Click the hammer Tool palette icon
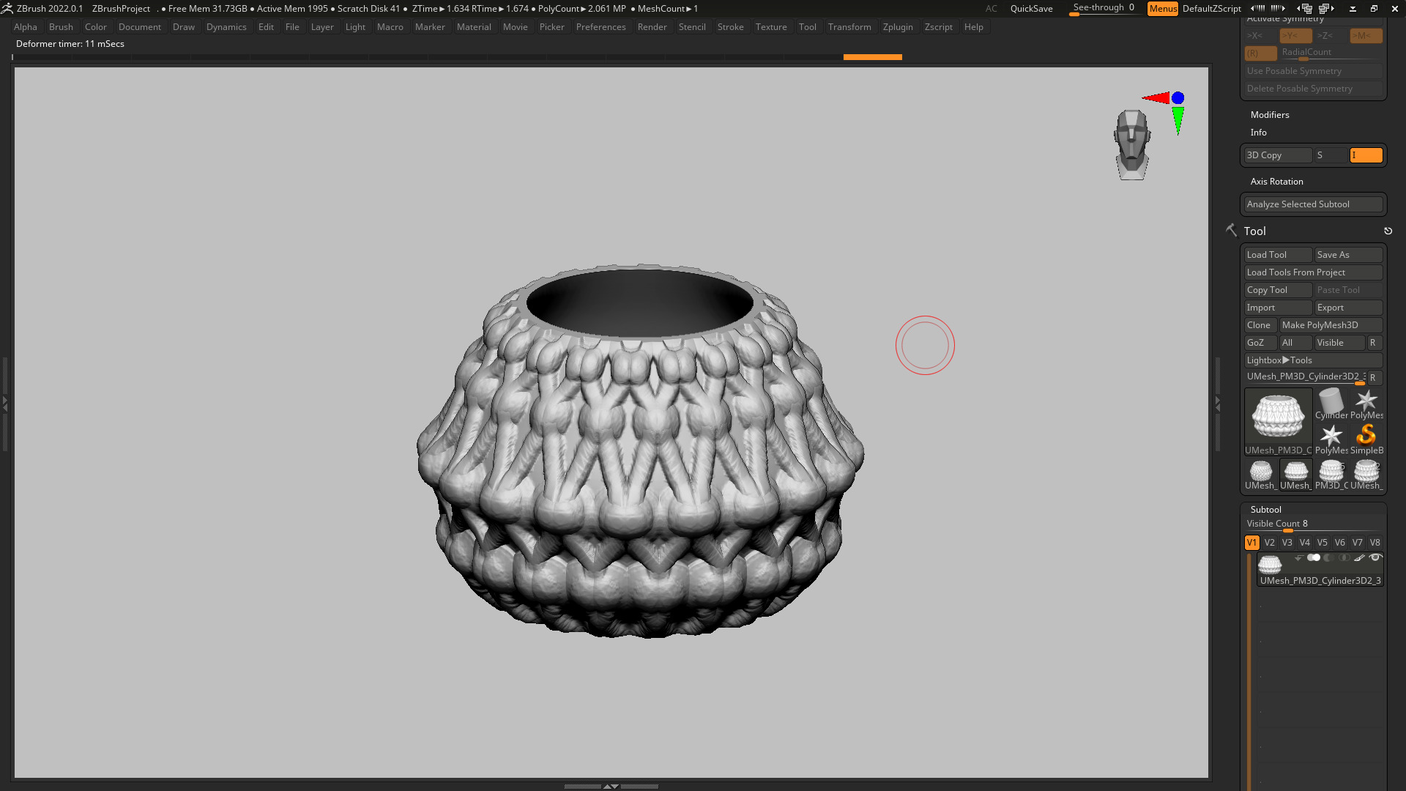 point(1232,230)
